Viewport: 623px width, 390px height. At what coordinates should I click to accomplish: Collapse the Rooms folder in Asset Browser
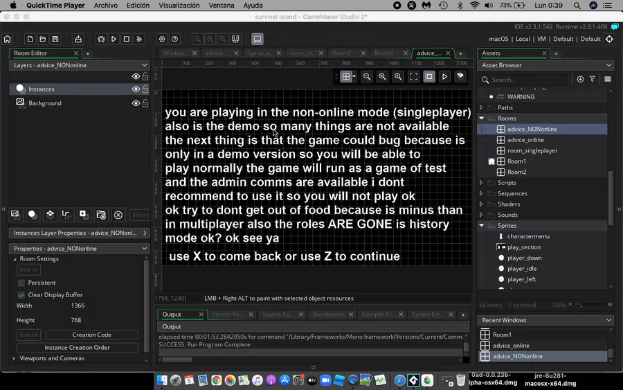[x=482, y=118]
